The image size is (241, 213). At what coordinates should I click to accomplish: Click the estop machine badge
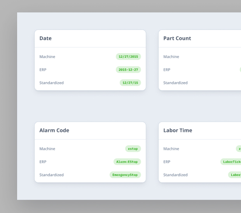(x=133, y=149)
